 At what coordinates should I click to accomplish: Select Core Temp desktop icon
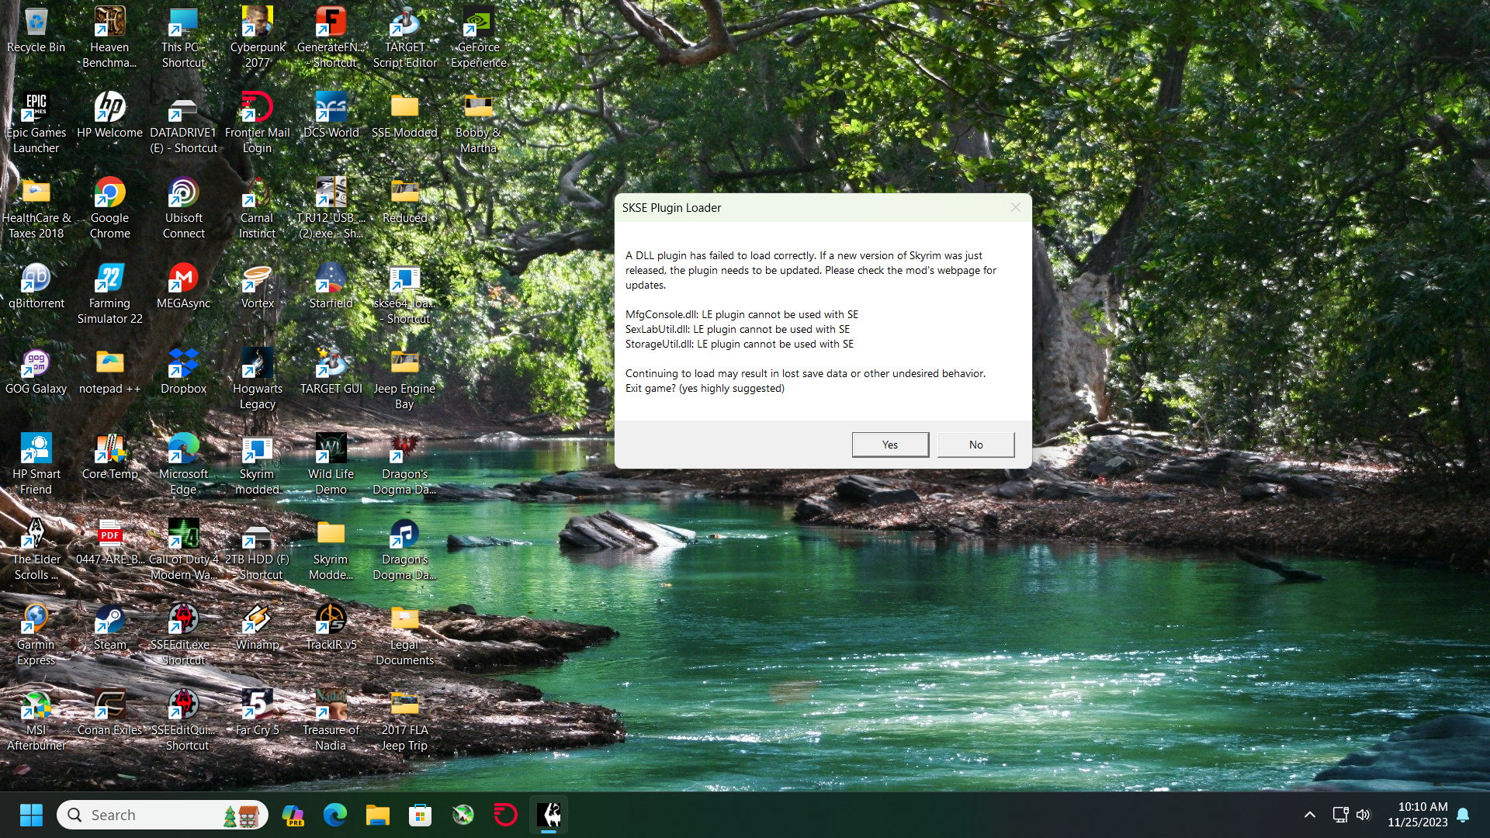point(109,457)
